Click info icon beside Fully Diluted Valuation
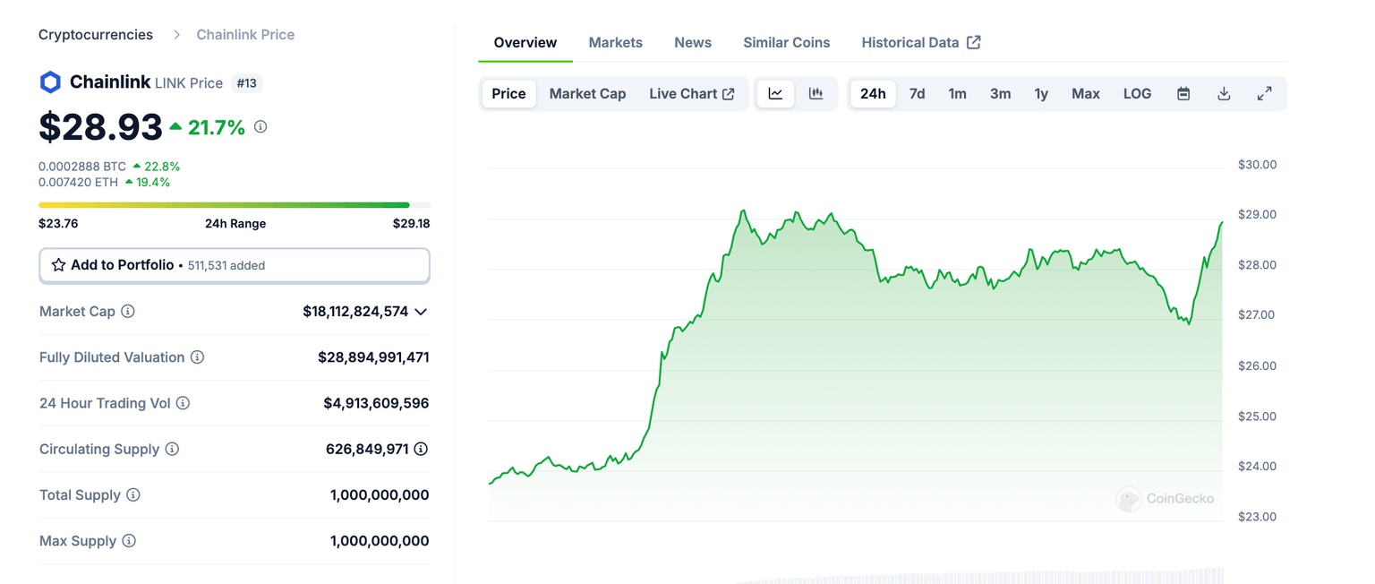The image size is (1375, 584). tap(197, 357)
